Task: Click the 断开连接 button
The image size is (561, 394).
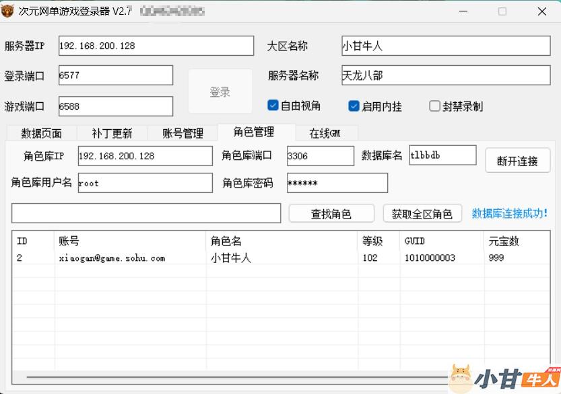Action: (517, 161)
